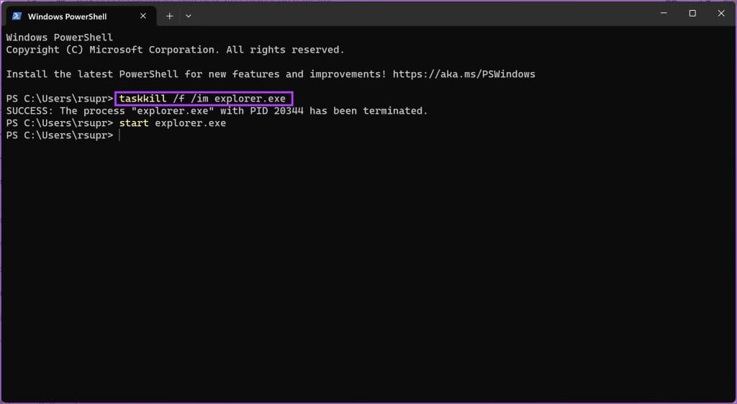Viewport: 737px width, 404px height.
Task: Click the highlighted taskkill command
Action: coord(202,99)
